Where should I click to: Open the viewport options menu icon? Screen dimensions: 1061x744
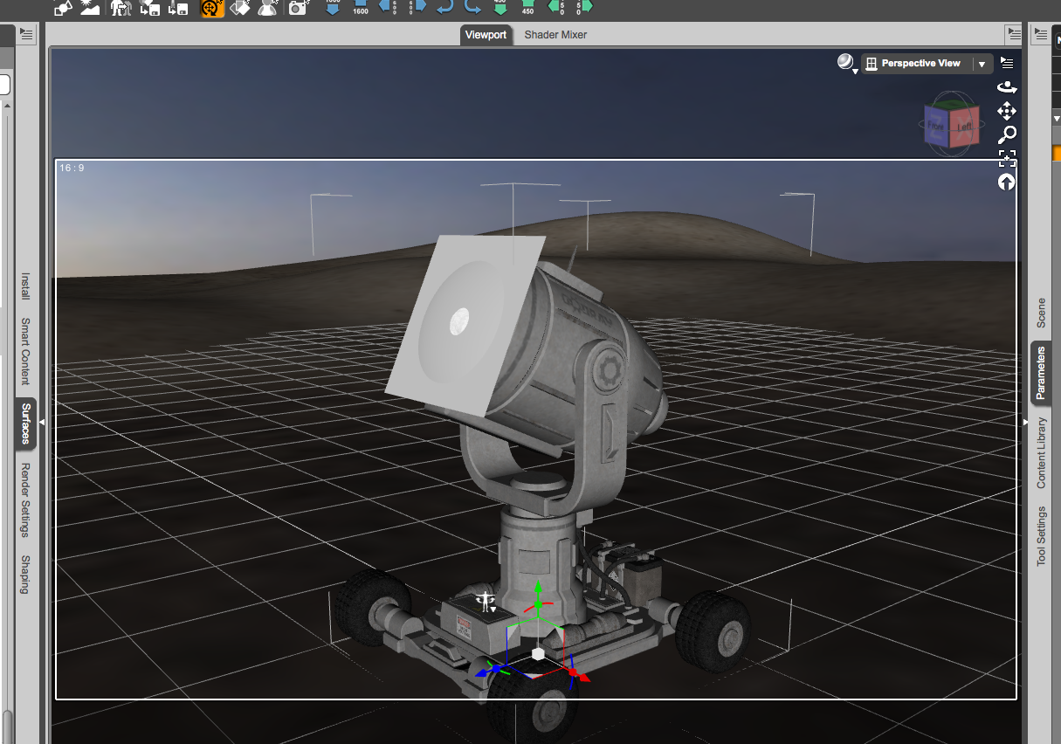click(1007, 63)
